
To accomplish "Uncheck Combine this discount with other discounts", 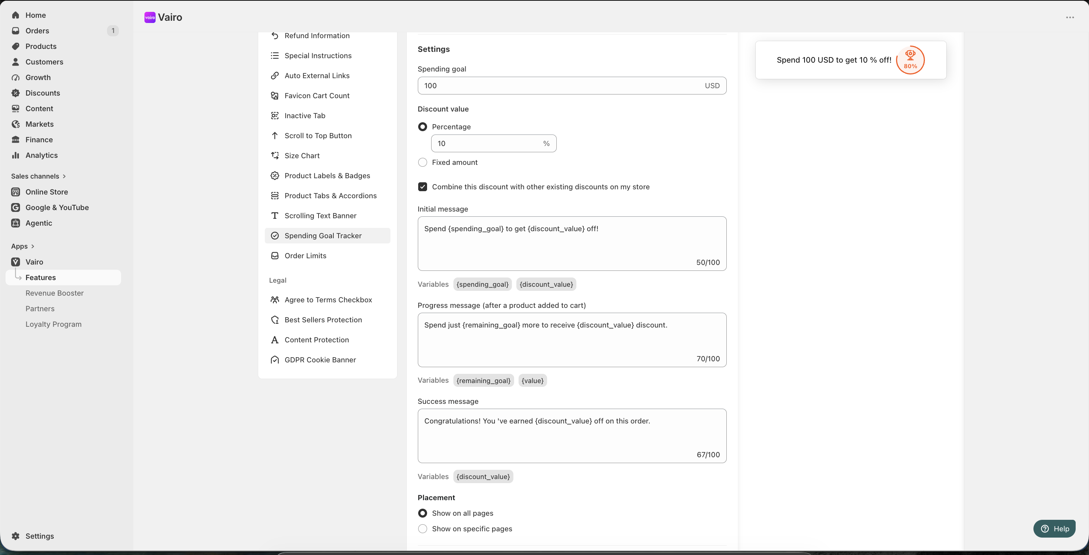I will point(422,187).
